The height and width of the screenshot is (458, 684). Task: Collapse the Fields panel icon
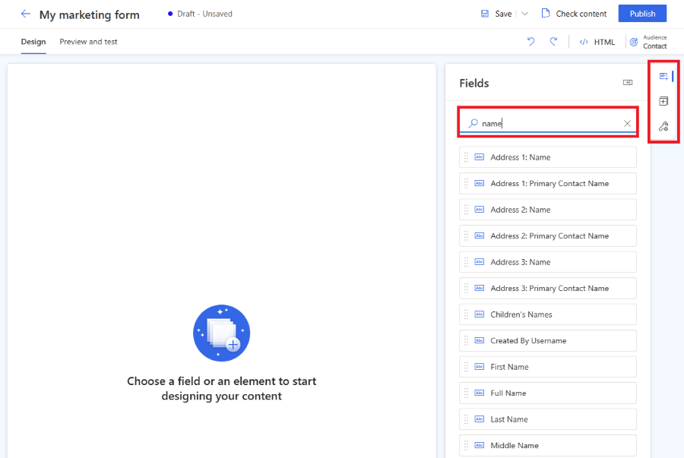(627, 82)
